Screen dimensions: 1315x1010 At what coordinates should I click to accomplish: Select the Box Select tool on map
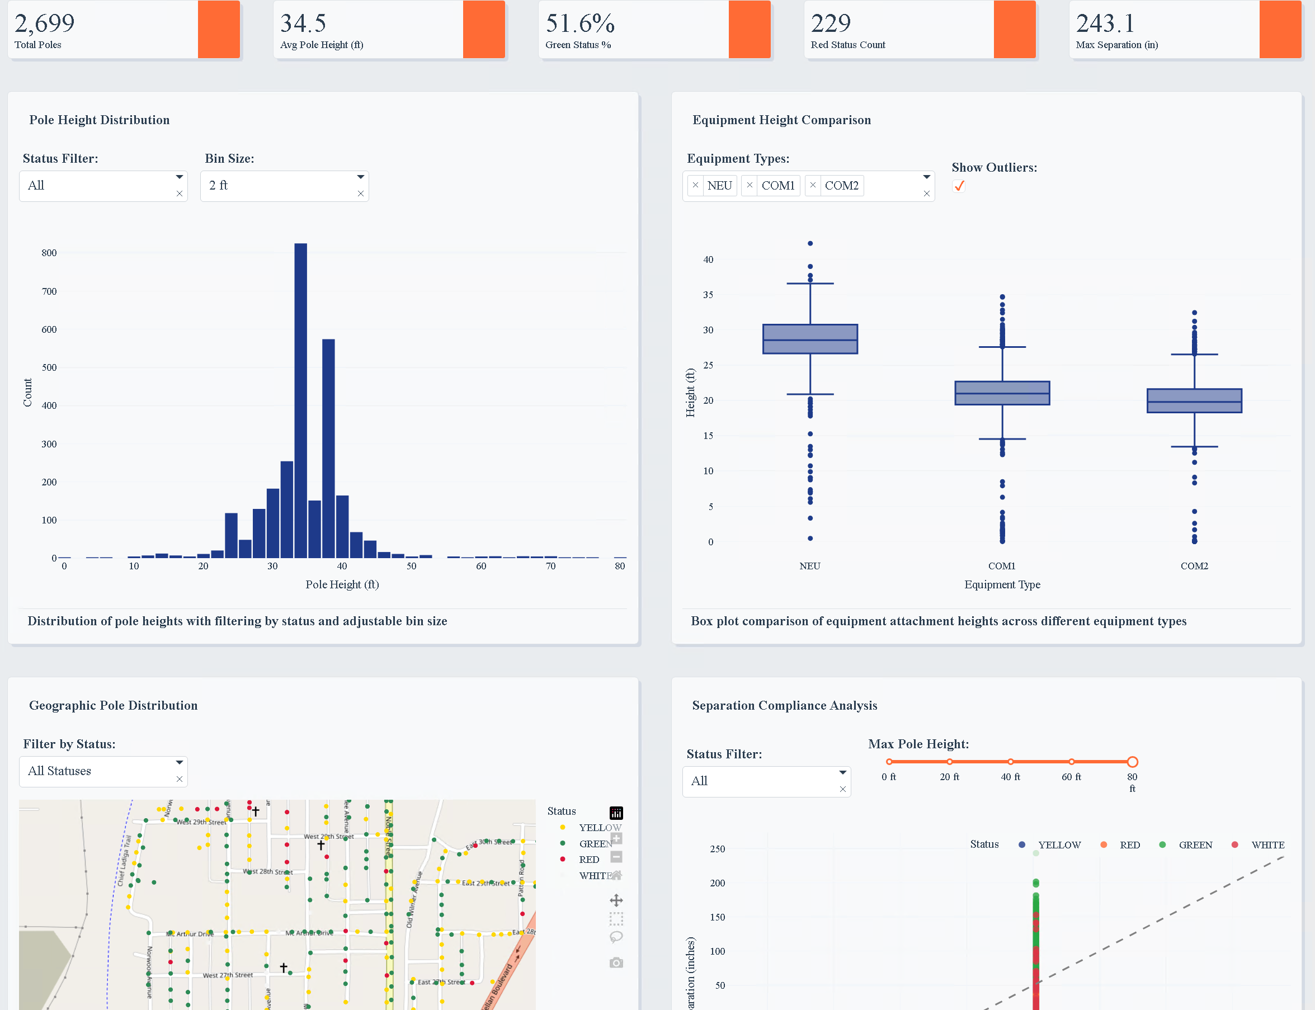pyautogui.click(x=616, y=918)
